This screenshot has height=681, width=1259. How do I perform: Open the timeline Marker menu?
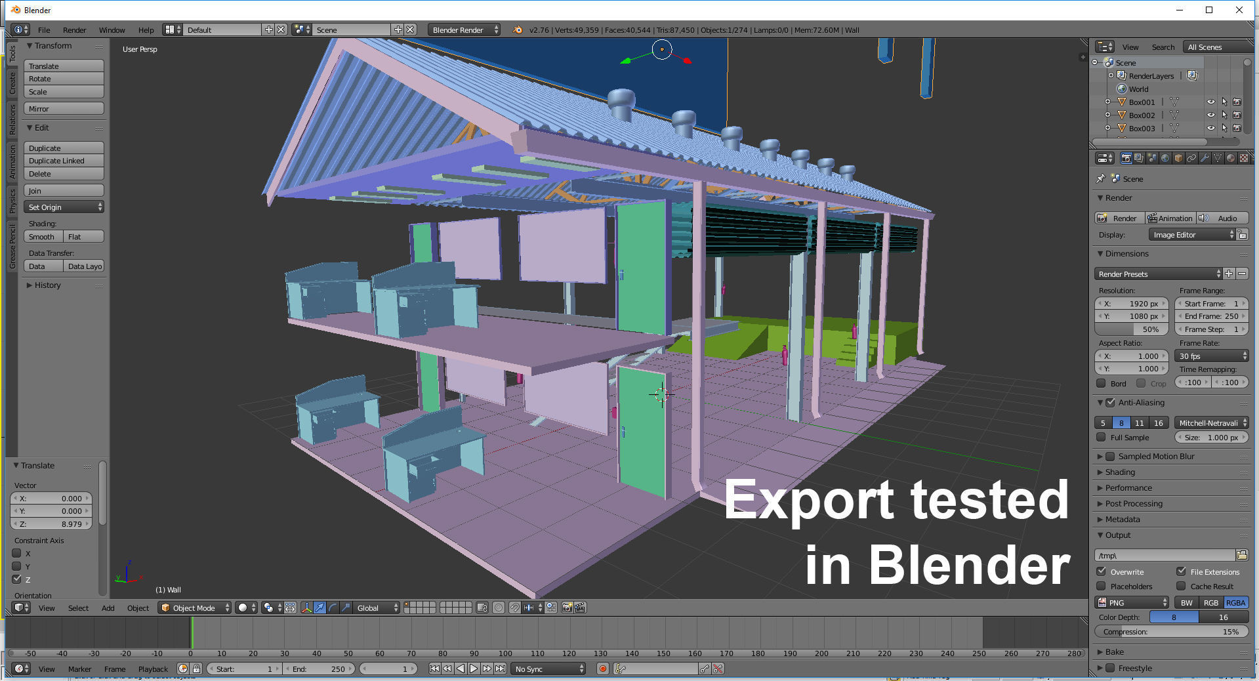[x=79, y=669]
